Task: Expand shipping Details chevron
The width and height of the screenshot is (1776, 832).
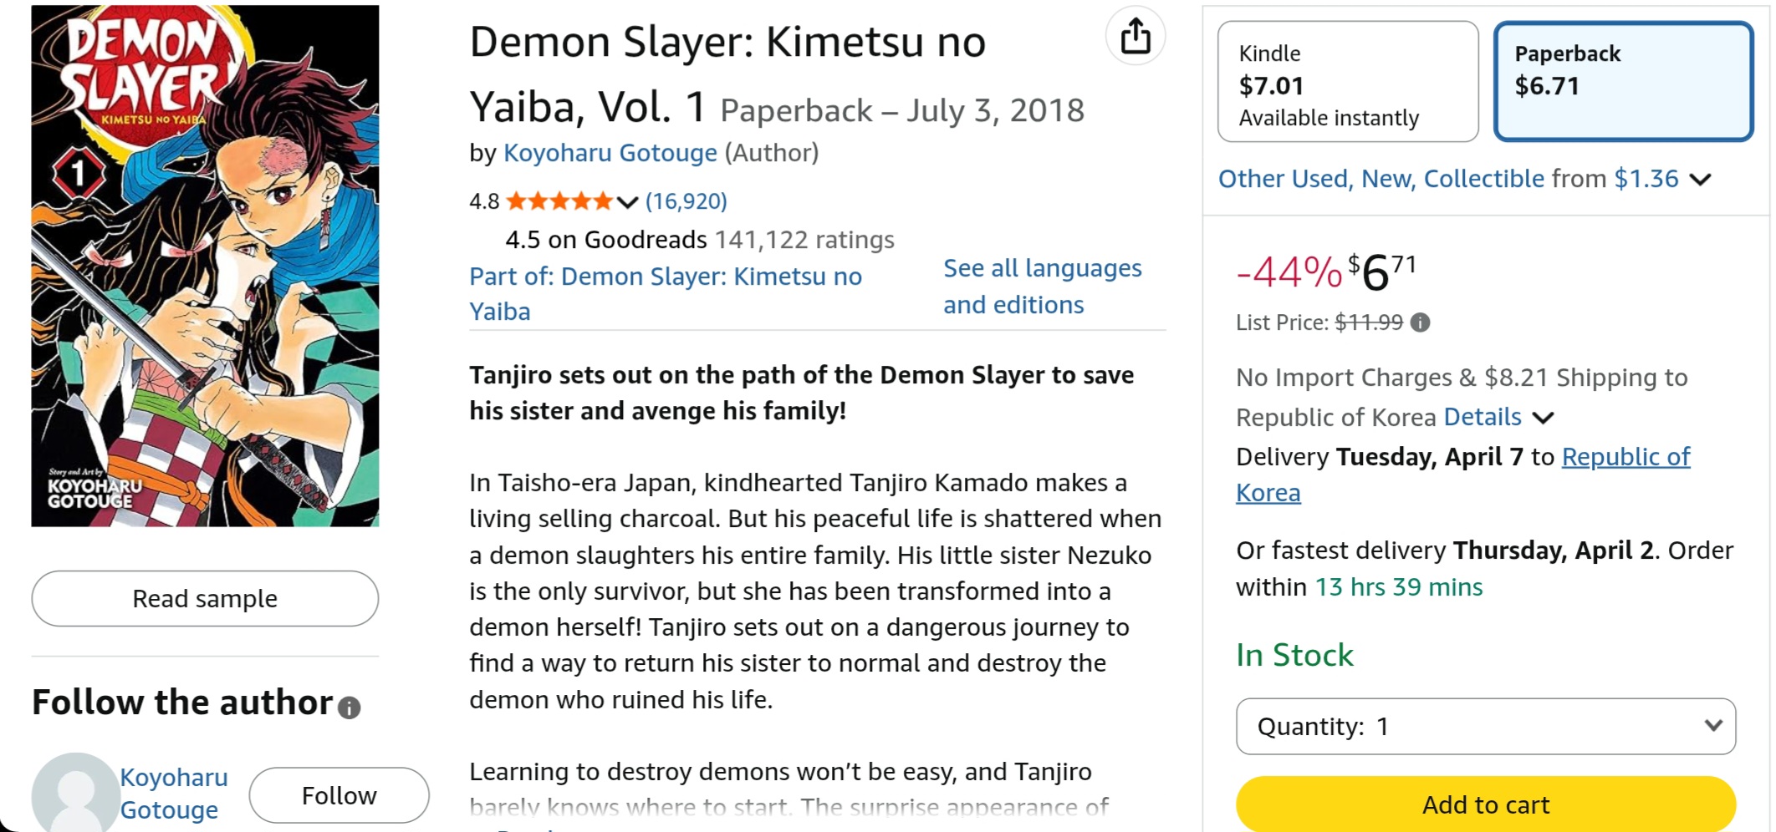Action: click(x=1544, y=418)
